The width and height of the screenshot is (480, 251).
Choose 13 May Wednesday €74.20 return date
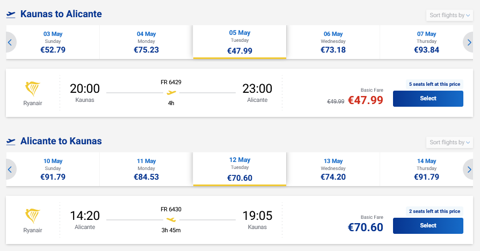[x=333, y=169]
